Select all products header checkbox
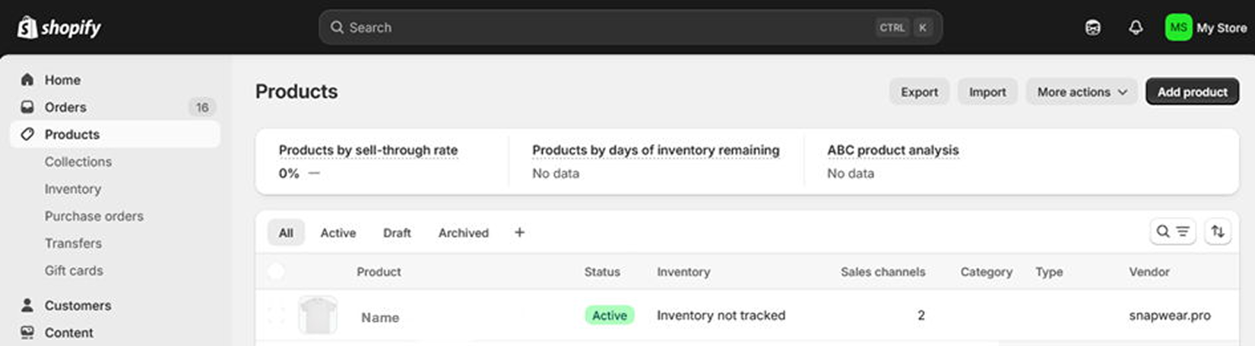The height and width of the screenshot is (346, 1255). [276, 271]
